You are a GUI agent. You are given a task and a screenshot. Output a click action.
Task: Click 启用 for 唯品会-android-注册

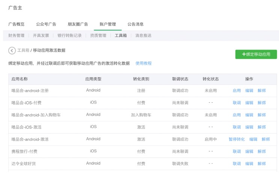point(237,90)
